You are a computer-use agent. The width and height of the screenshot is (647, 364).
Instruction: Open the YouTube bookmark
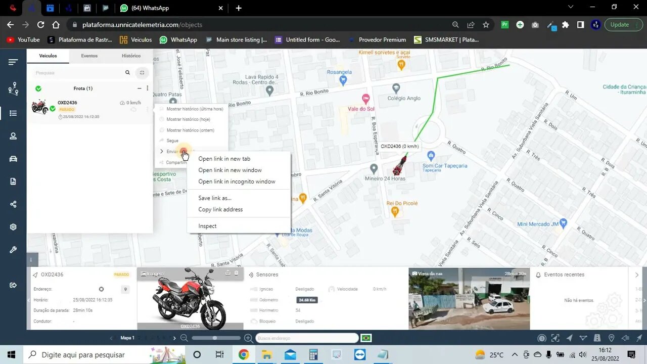coord(23,39)
